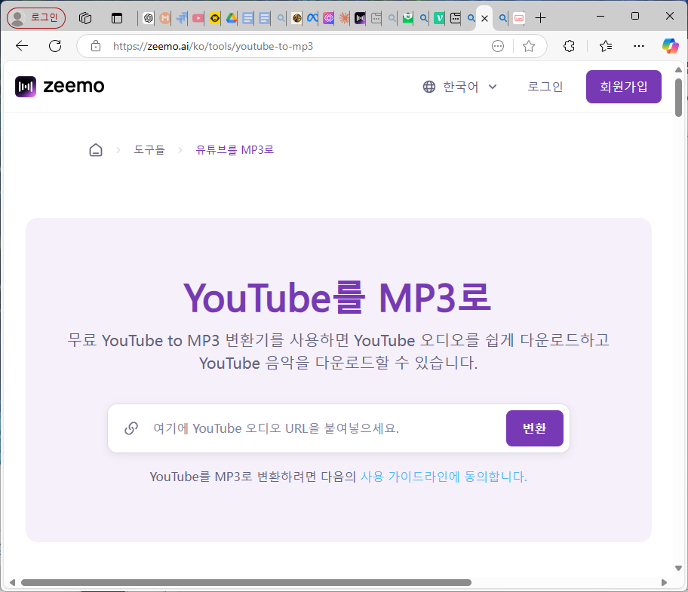Switch to the yellow monkey icon tab
Viewport: 688px width, 592px height.
(x=214, y=18)
